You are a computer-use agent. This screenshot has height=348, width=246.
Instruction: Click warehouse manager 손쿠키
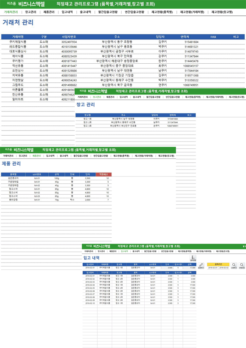pyautogui.click(x=157, y=126)
